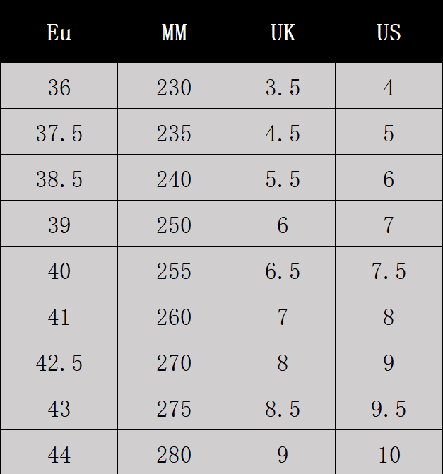Click the 260 MM cell
Screen dimensions: 443x474
[x=174, y=316]
